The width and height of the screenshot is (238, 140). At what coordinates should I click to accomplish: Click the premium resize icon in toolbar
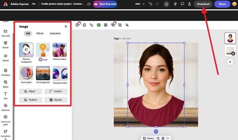pyautogui.click(x=78, y=25)
